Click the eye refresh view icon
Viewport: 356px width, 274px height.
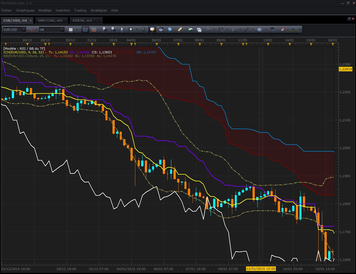coord(161,29)
